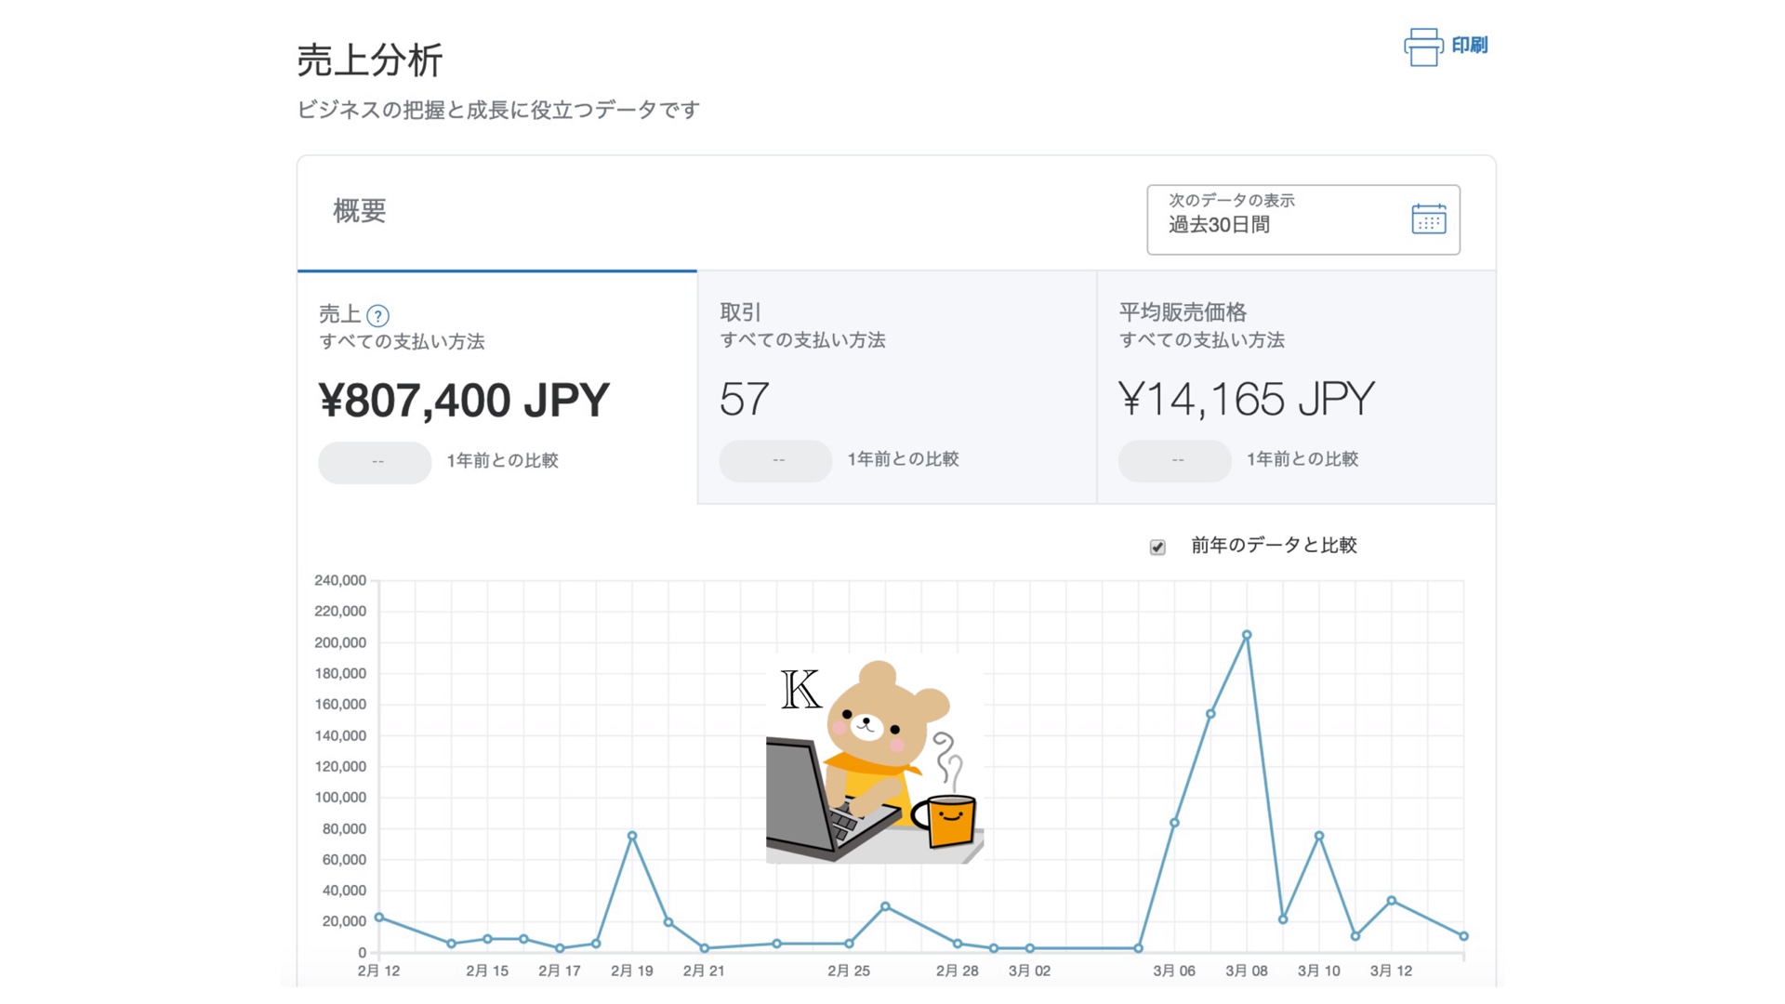Click the 2月 19 data point on chart

[632, 836]
